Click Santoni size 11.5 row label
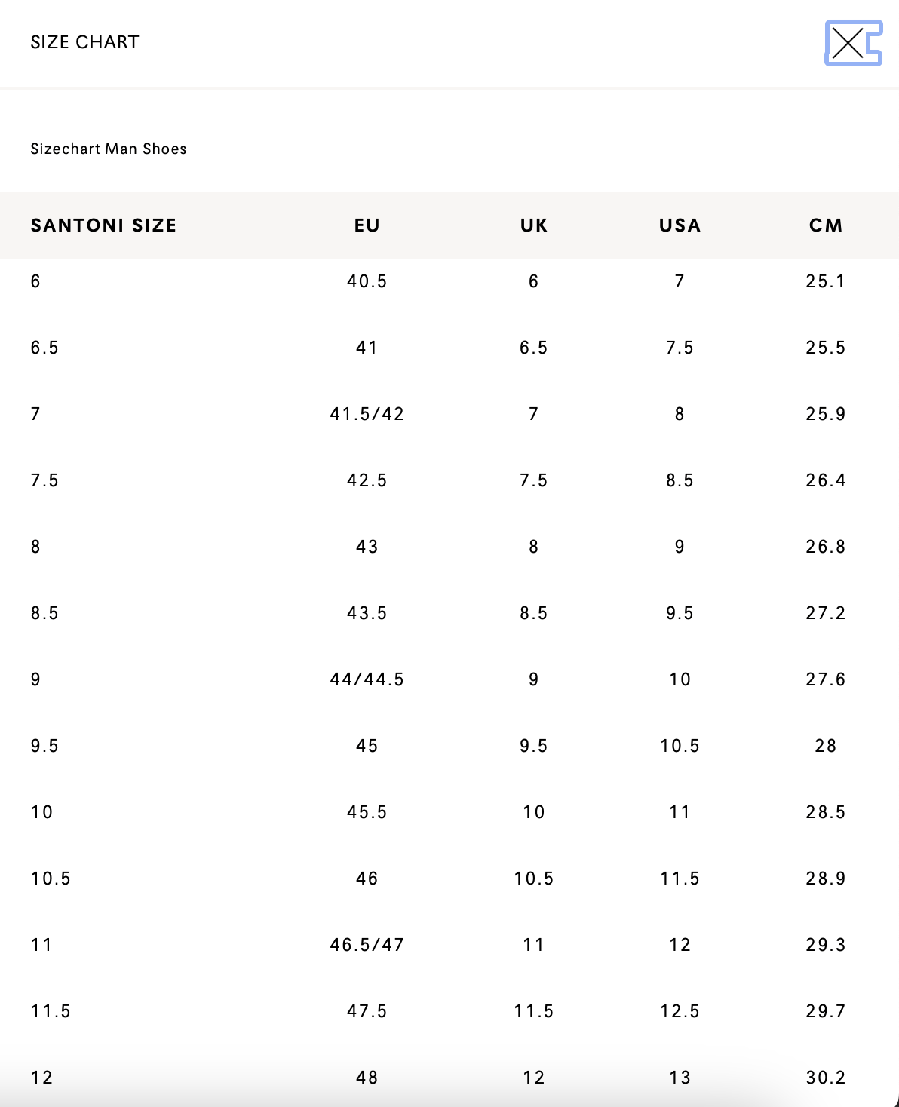 51,1011
